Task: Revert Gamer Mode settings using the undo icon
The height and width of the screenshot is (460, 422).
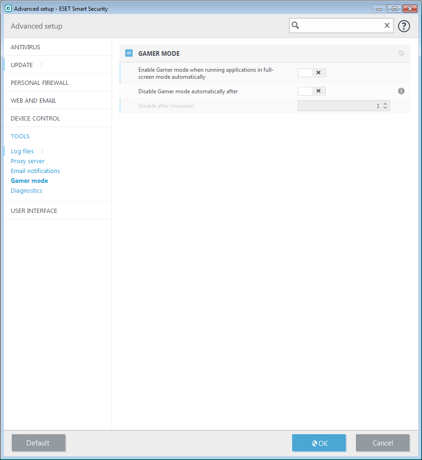Action: [x=401, y=53]
